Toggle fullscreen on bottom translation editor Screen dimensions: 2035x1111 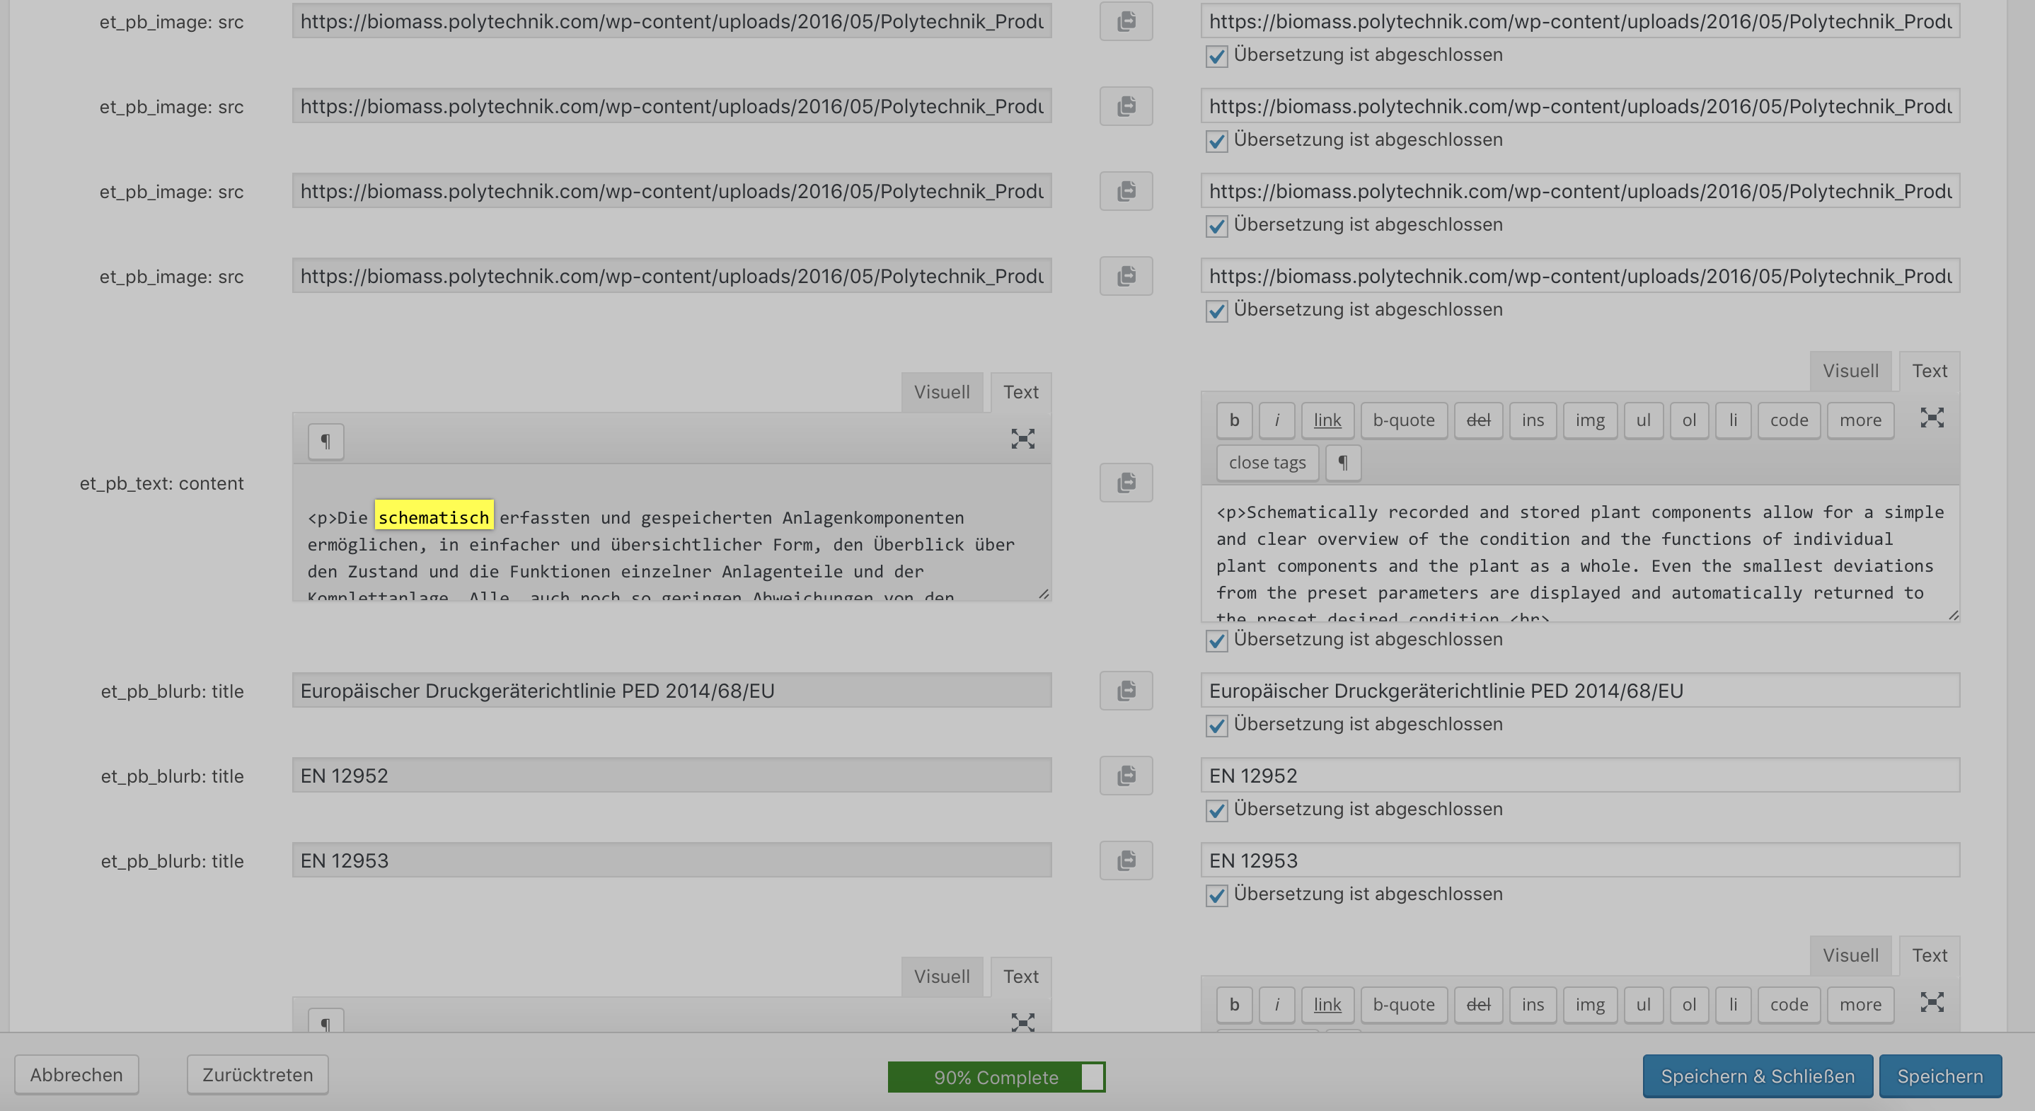(1932, 1003)
